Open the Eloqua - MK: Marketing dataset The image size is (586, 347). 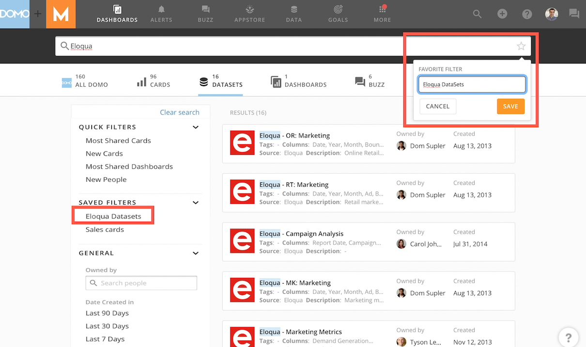tap(295, 283)
